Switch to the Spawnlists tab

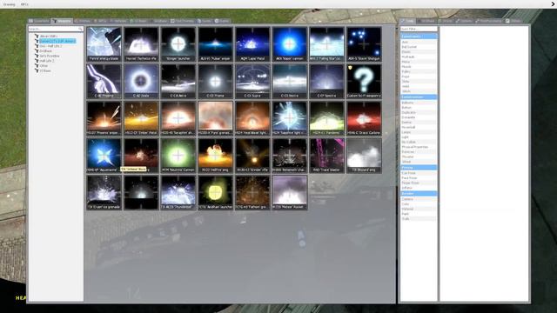39,21
